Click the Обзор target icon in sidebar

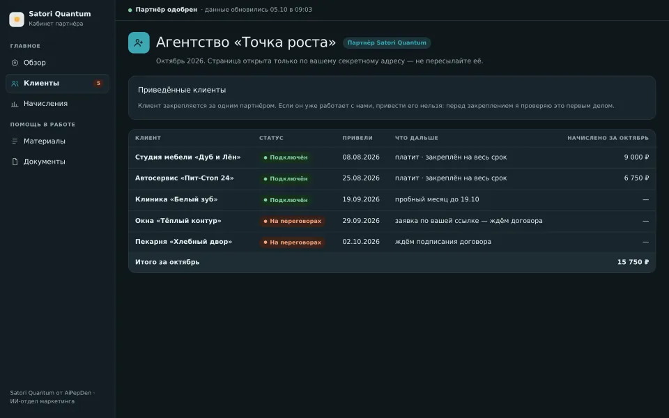[15, 63]
